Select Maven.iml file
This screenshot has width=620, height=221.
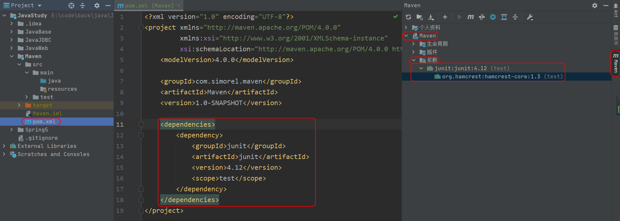tap(44, 113)
